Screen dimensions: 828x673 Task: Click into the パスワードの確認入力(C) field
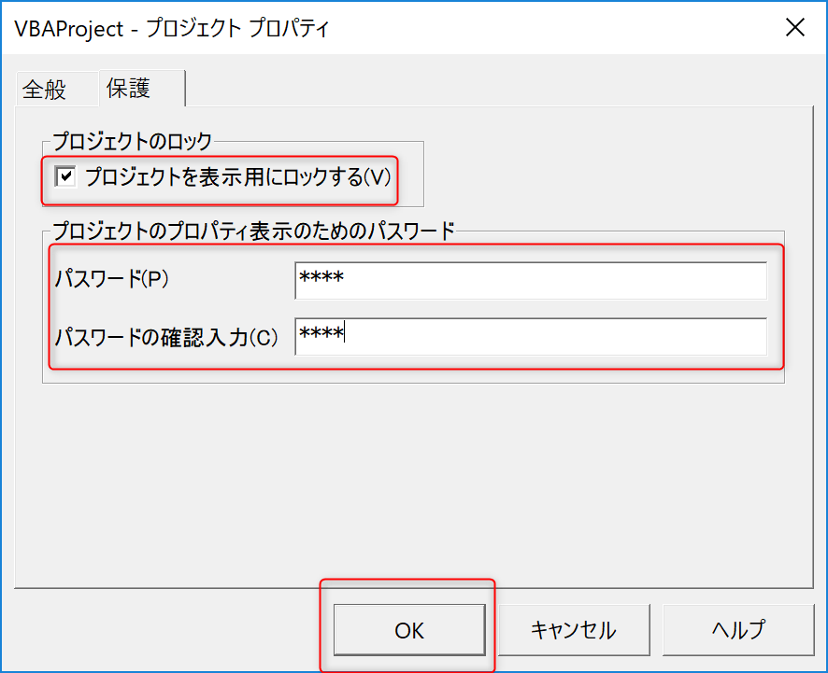(x=530, y=336)
